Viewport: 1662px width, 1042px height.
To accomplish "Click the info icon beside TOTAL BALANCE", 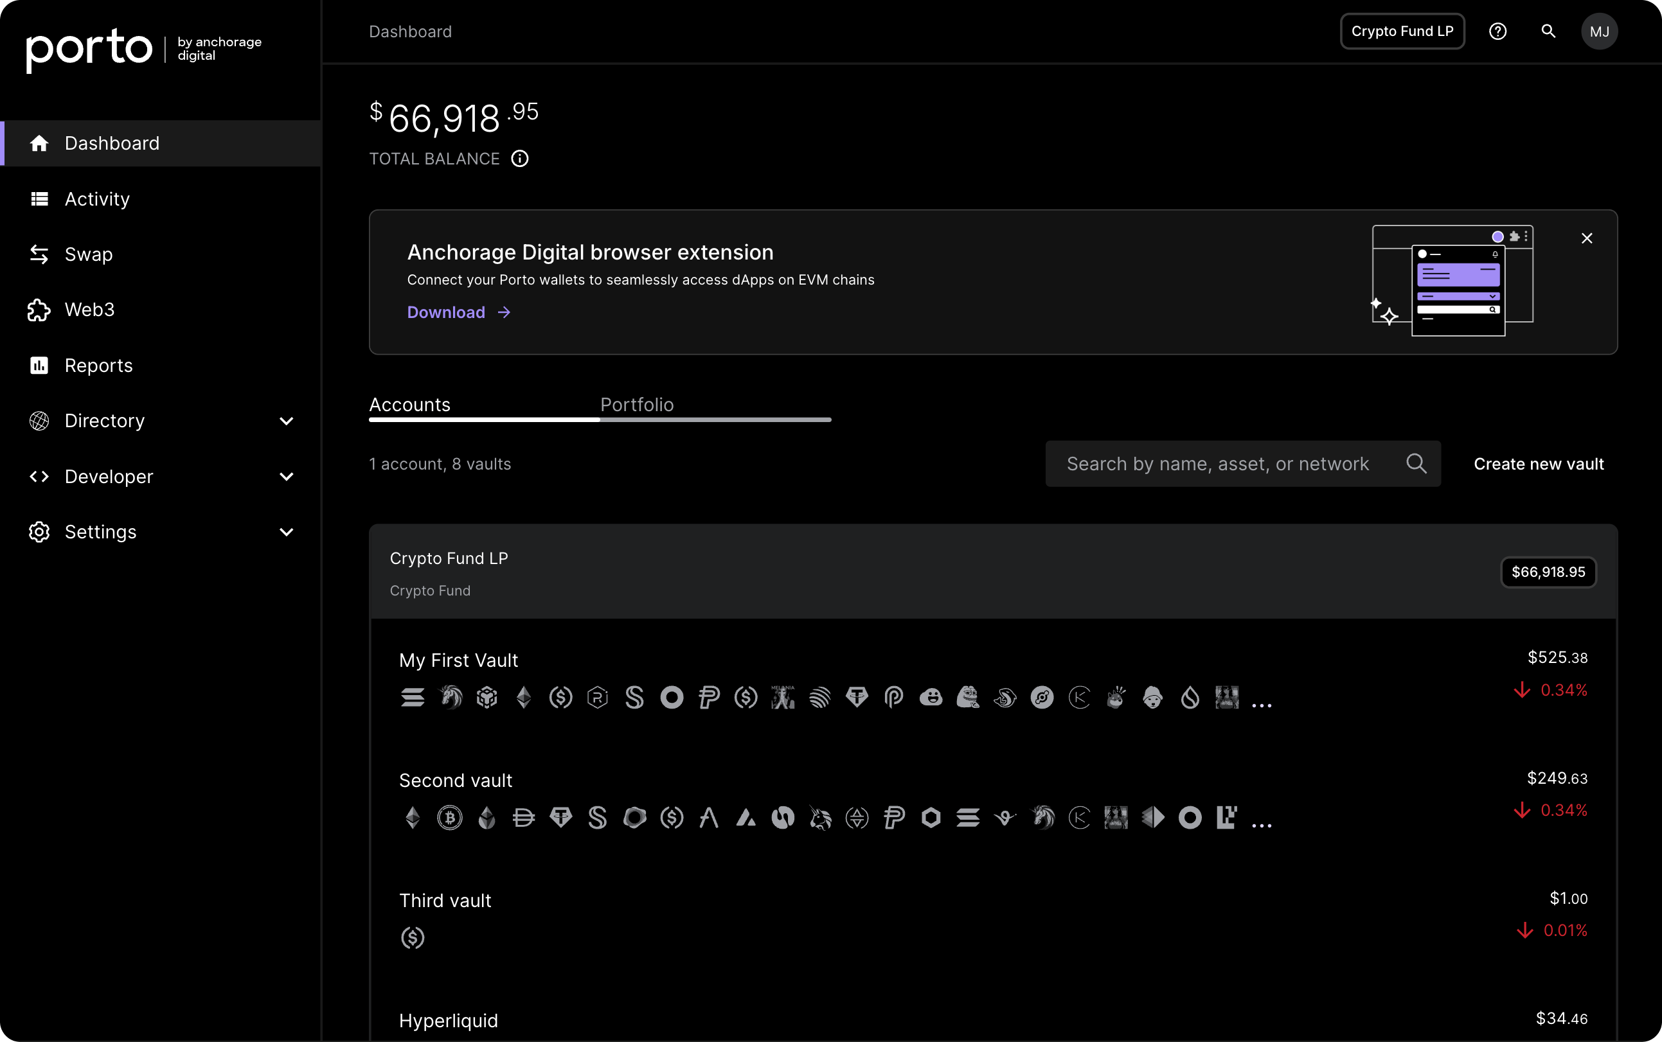I will tap(520, 159).
